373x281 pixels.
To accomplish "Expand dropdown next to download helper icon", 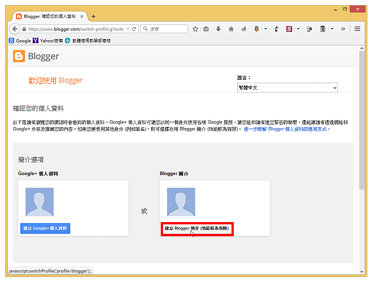I will tap(265, 29).
